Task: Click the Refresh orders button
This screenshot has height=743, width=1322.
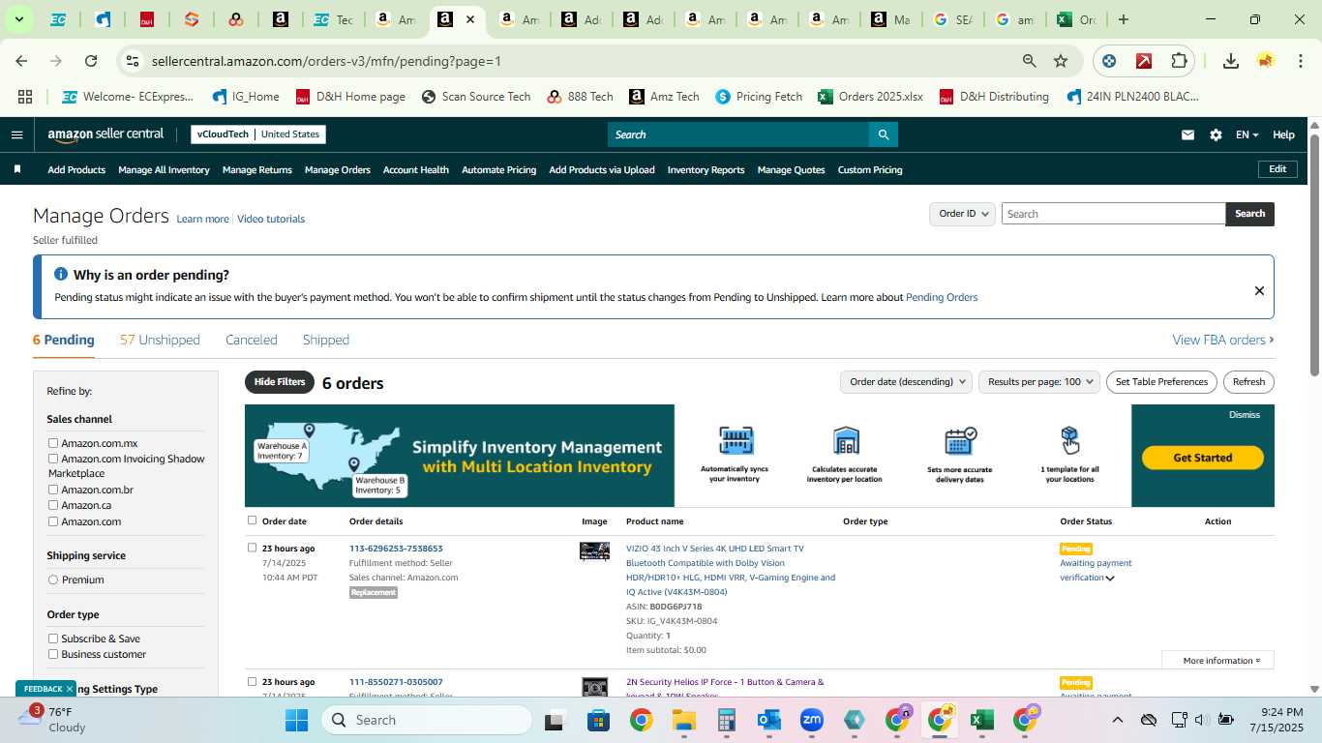Action: [1248, 382]
